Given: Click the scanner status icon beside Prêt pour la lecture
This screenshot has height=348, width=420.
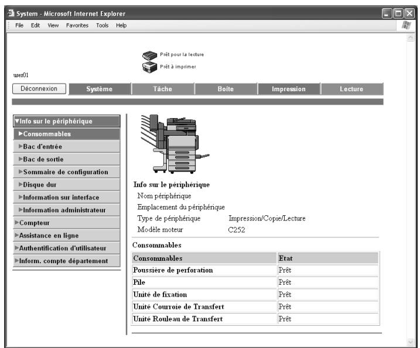Looking at the screenshot, I should 149,56.
